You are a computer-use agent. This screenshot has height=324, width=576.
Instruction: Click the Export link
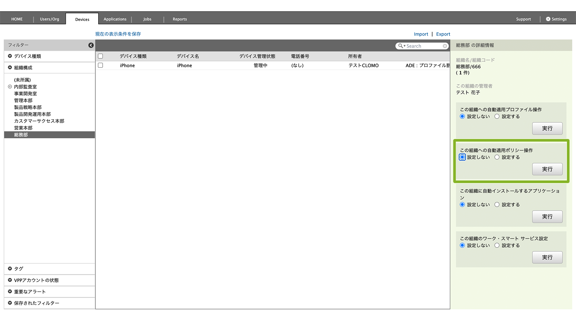click(x=443, y=34)
